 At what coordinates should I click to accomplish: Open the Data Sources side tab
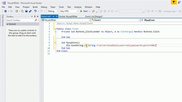click(x=3, y=20)
